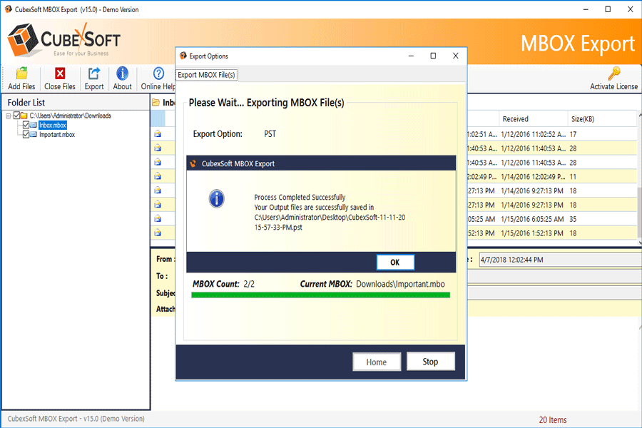The width and height of the screenshot is (642, 428).
Task: Click the 'Process Completed Successfully' message text
Action: tap(300, 197)
